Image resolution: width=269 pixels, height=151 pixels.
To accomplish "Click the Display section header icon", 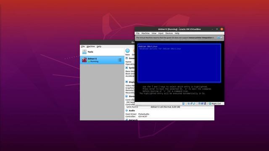I will coord(127,82).
